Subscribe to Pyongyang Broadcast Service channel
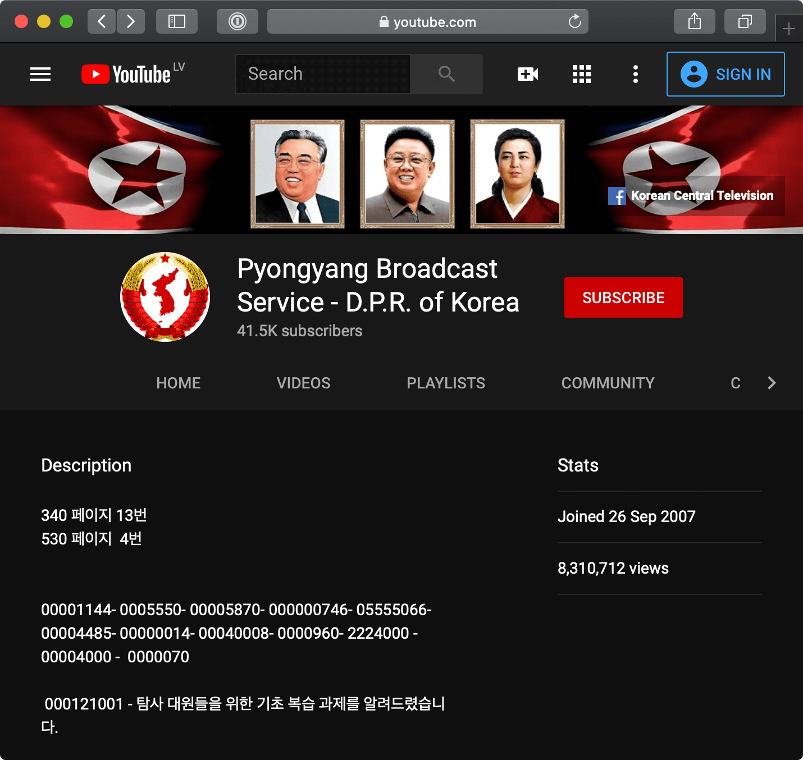Viewport: 803px width, 760px height. (623, 297)
